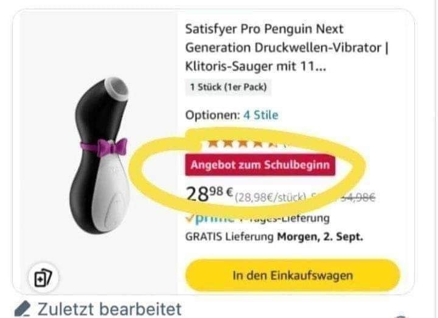Click the 28,98 € price
This screenshot has height=318, width=438.
pyautogui.click(x=209, y=194)
